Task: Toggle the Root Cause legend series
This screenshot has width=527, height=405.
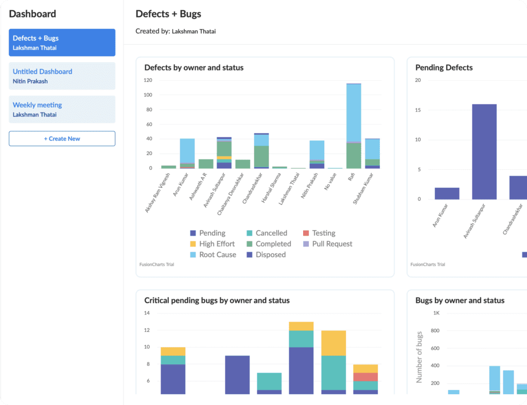Action: 213,254
